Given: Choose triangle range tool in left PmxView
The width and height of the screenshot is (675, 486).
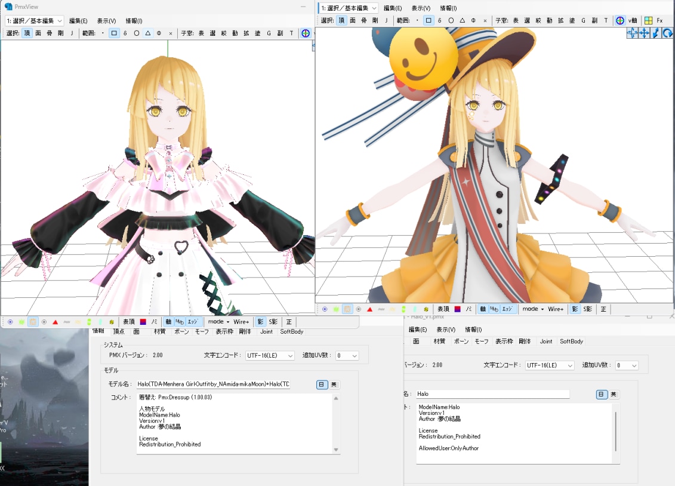Looking at the screenshot, I should (x=147, y=33).
